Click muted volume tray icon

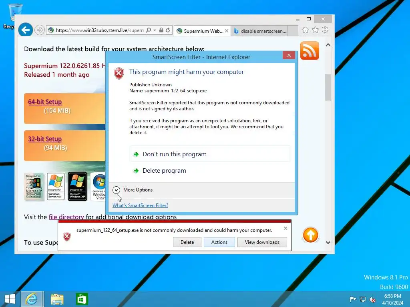tap(372, 299)
